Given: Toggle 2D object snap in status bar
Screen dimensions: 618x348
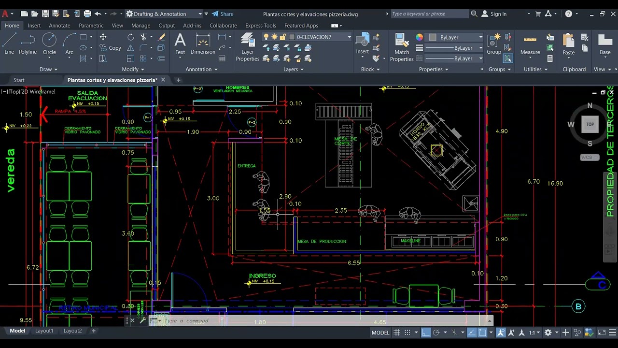Looking at the screenshot, I should [482, 333].
